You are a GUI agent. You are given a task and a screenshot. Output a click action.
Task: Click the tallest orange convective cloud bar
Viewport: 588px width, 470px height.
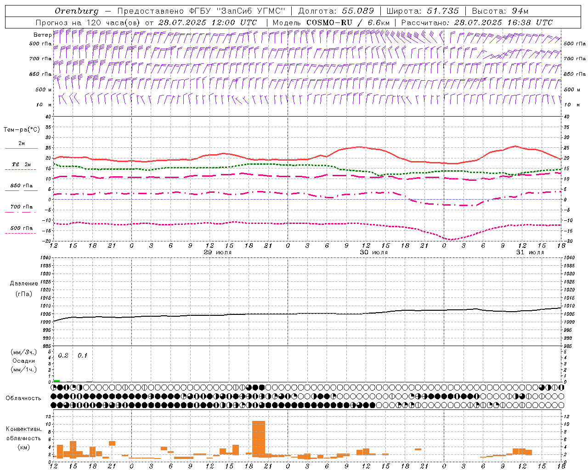coord(259,439)
